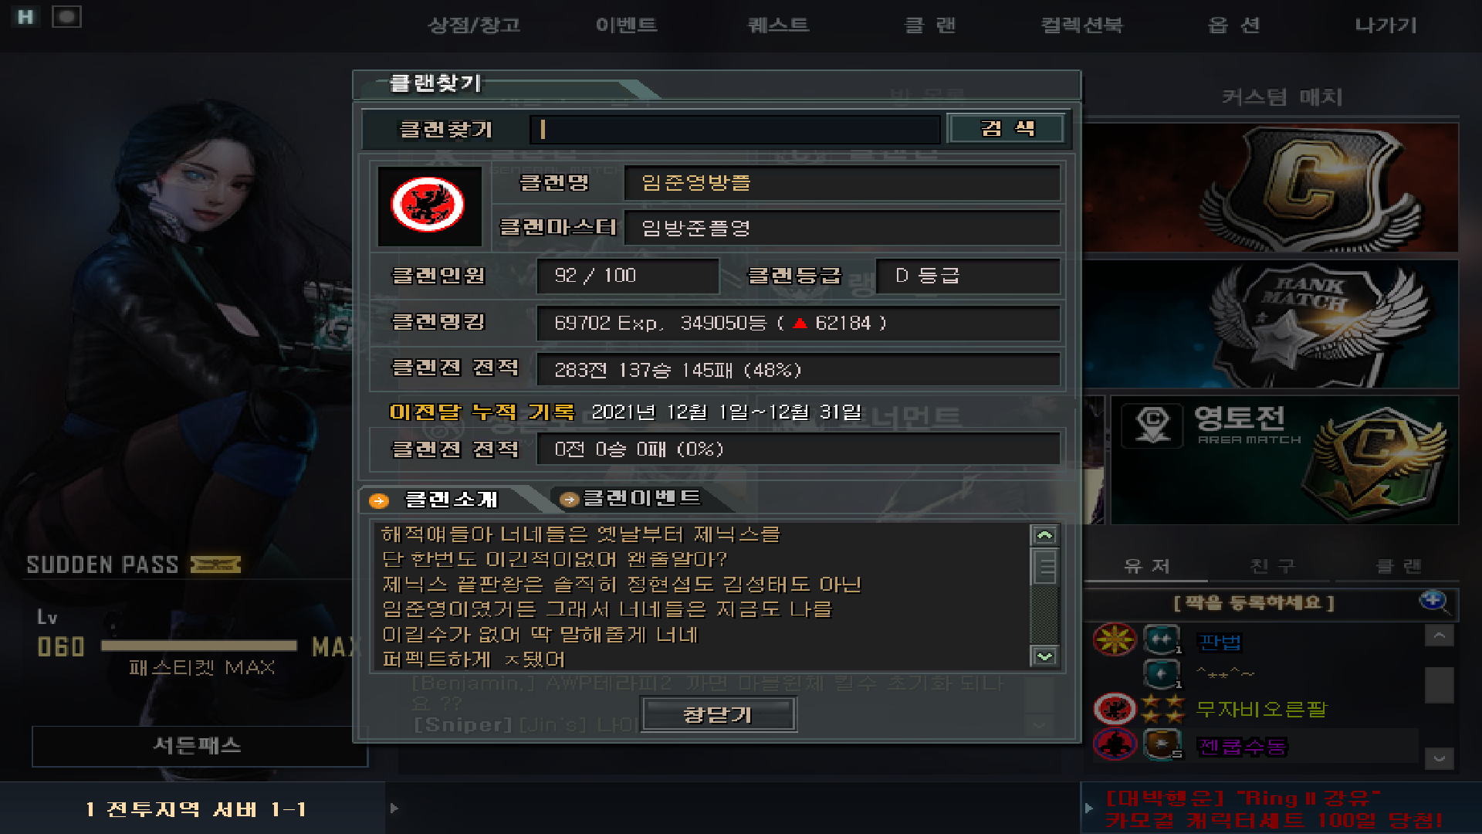The height and width of the screenshot is (834, 1482).
Task: Click the clan mark next to 무자비오른팔
Action: (1114, 707)
